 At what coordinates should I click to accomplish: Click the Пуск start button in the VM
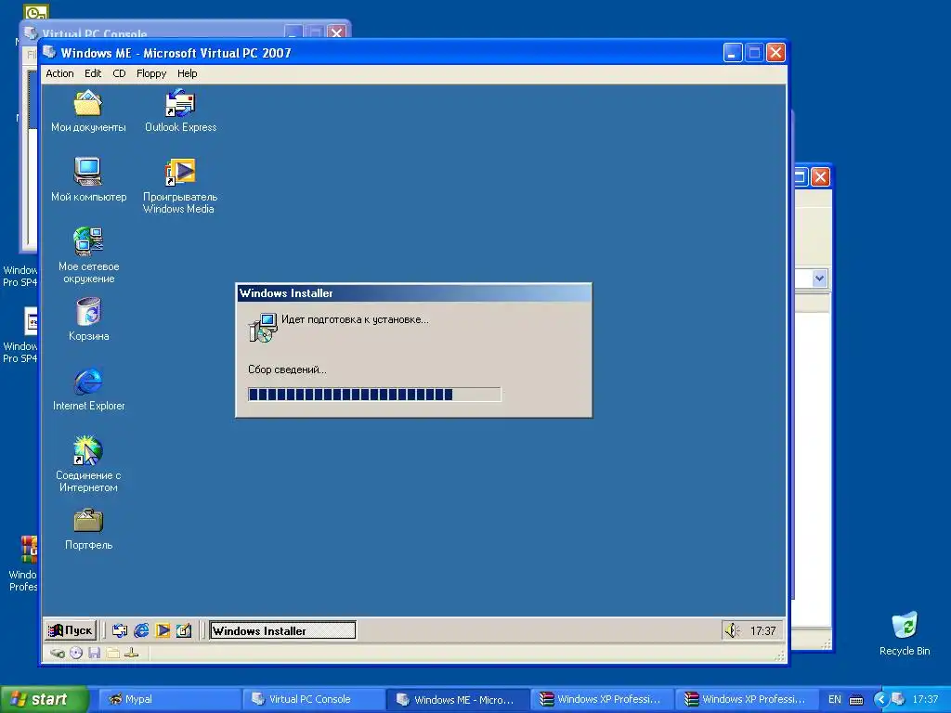(x=71, y=630)
